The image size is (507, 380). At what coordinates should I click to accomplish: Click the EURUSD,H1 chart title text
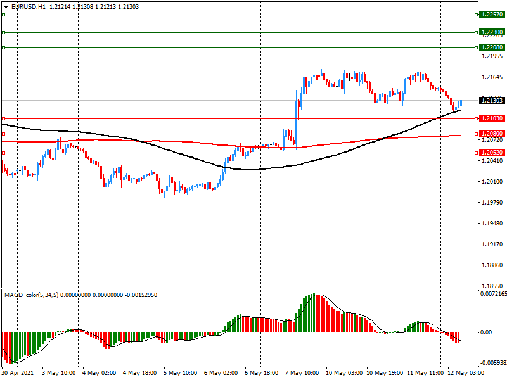click(29, 6)
